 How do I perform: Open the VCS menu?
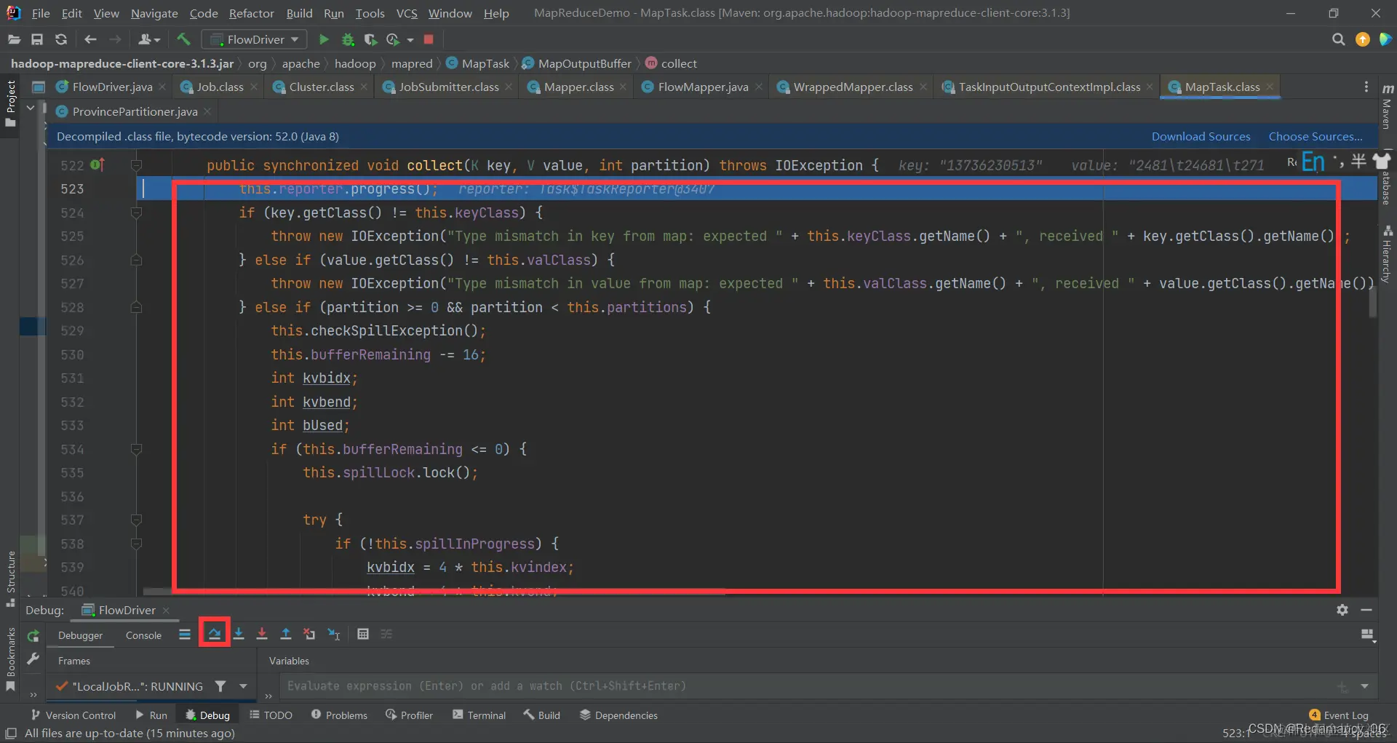(x=407, y=13)
